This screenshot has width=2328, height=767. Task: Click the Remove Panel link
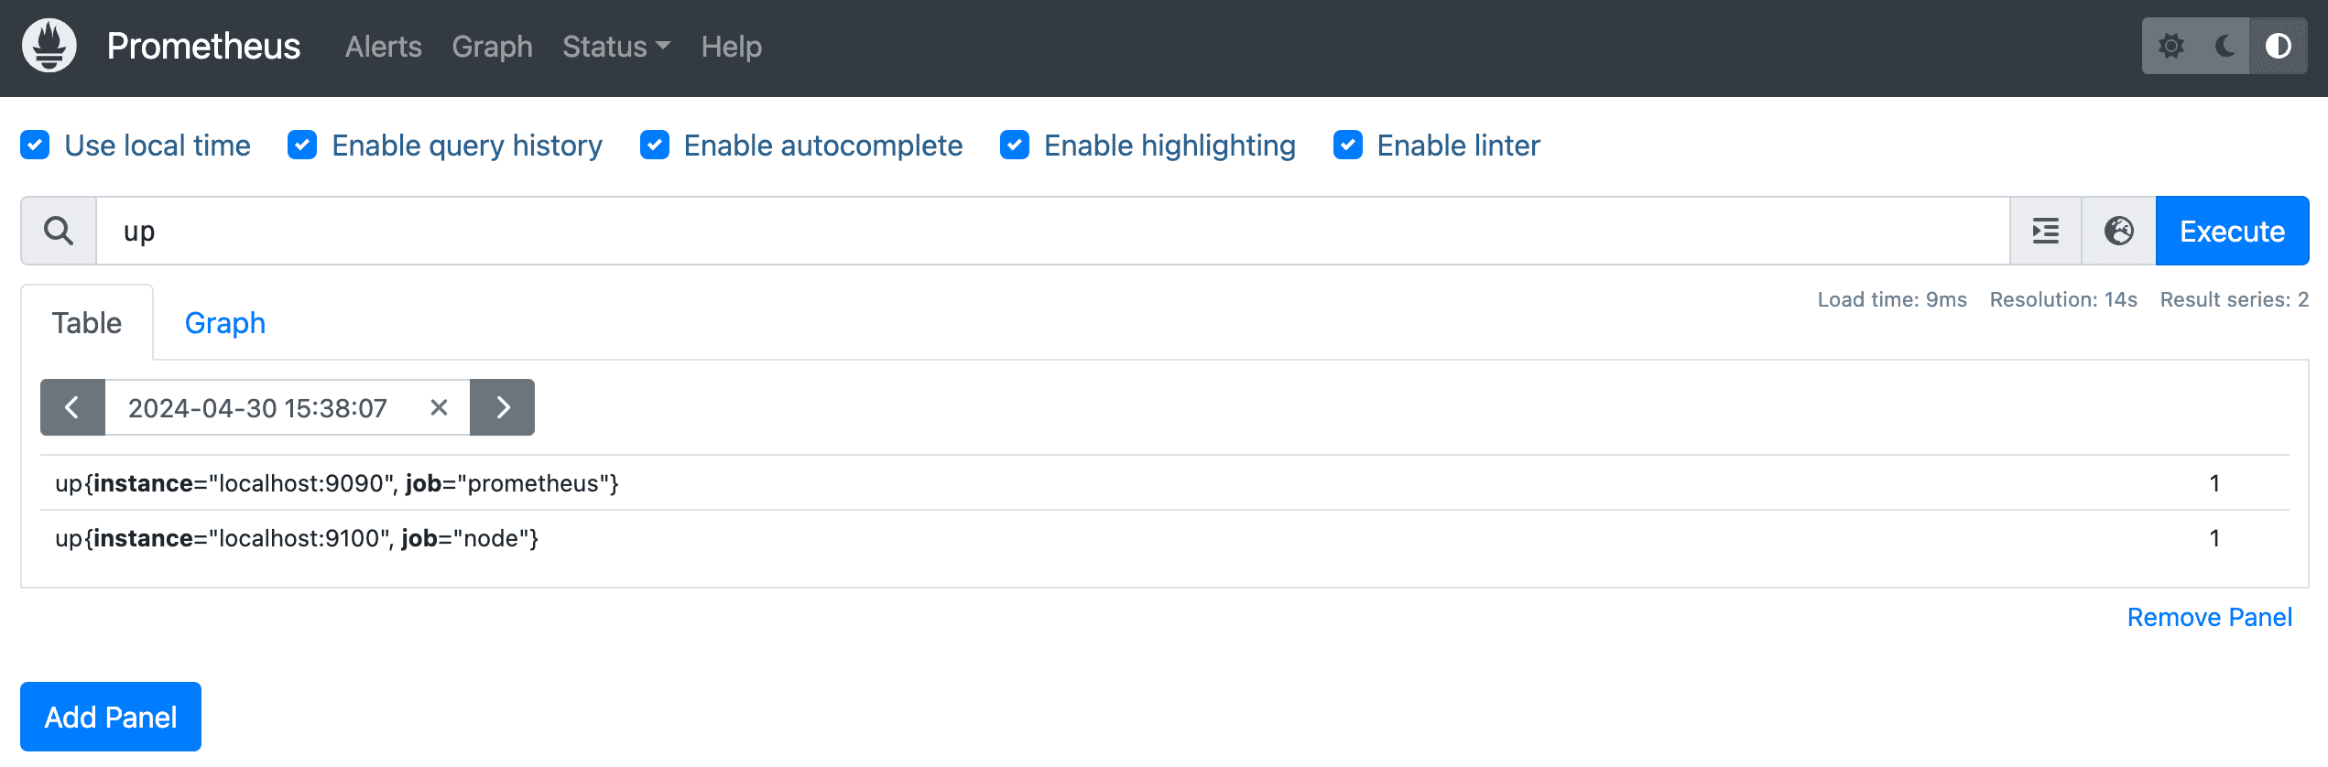[2209, 617]
